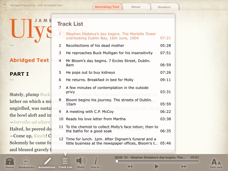Open the How to... info icon

(x=96, y=163)
